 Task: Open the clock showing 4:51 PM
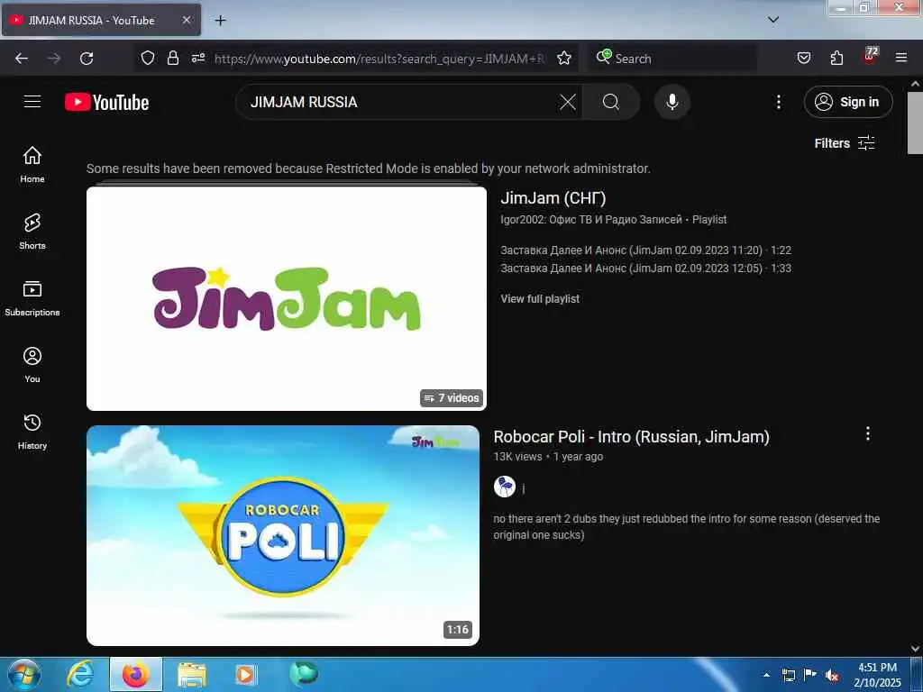(877, 675)
